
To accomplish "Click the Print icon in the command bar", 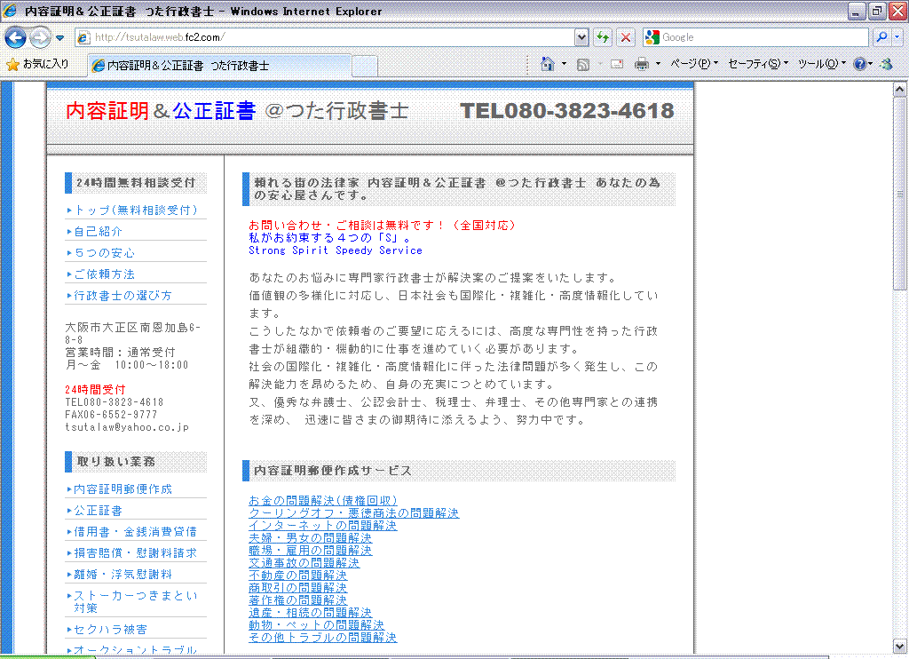I will pos(641,64).
